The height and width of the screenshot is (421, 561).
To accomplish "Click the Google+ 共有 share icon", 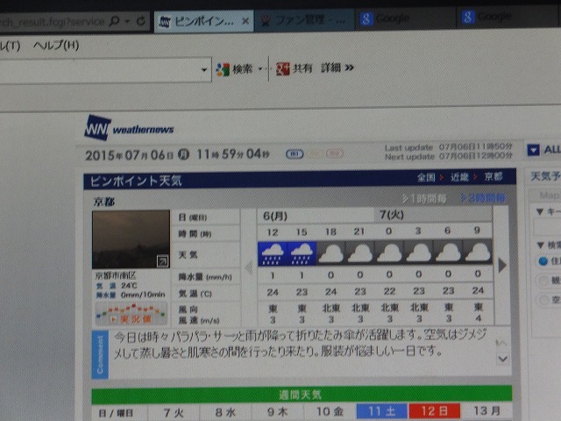I will 282,68.
